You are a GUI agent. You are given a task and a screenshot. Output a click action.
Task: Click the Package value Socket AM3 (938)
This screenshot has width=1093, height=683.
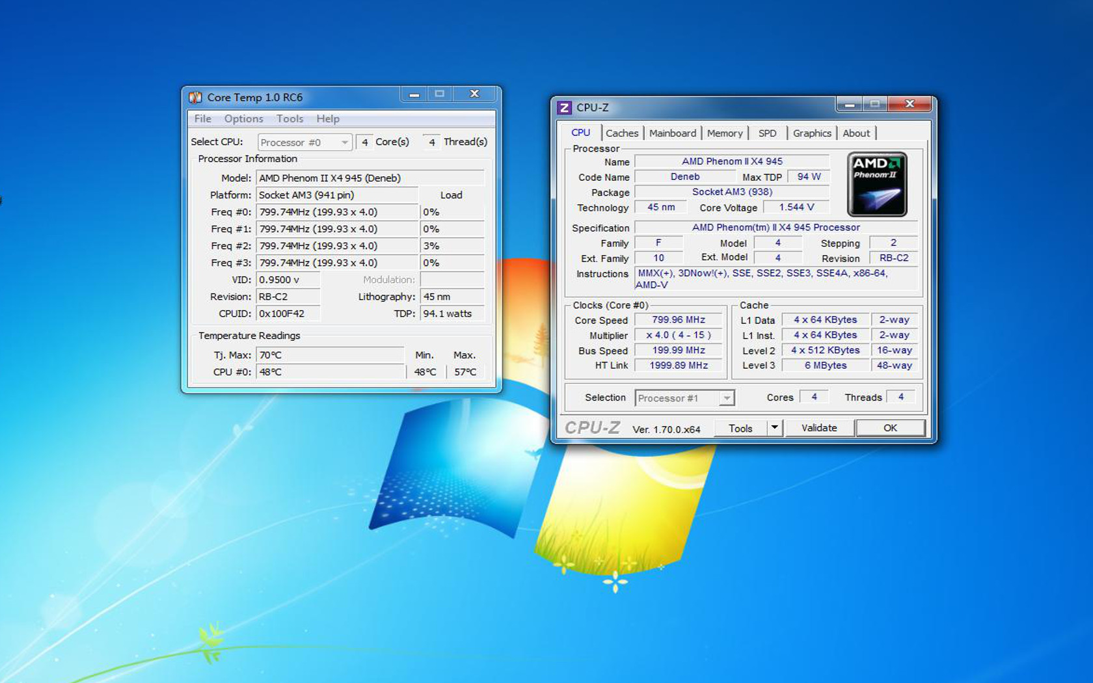[732, 192]
